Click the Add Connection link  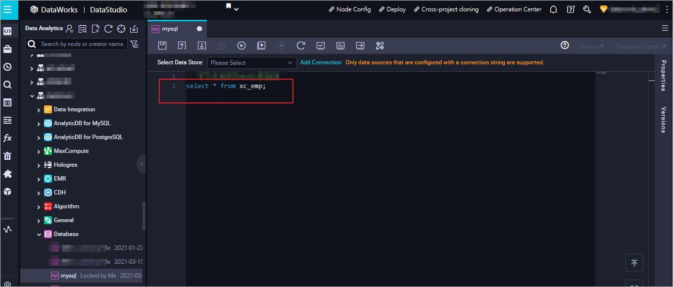(321, 62)
